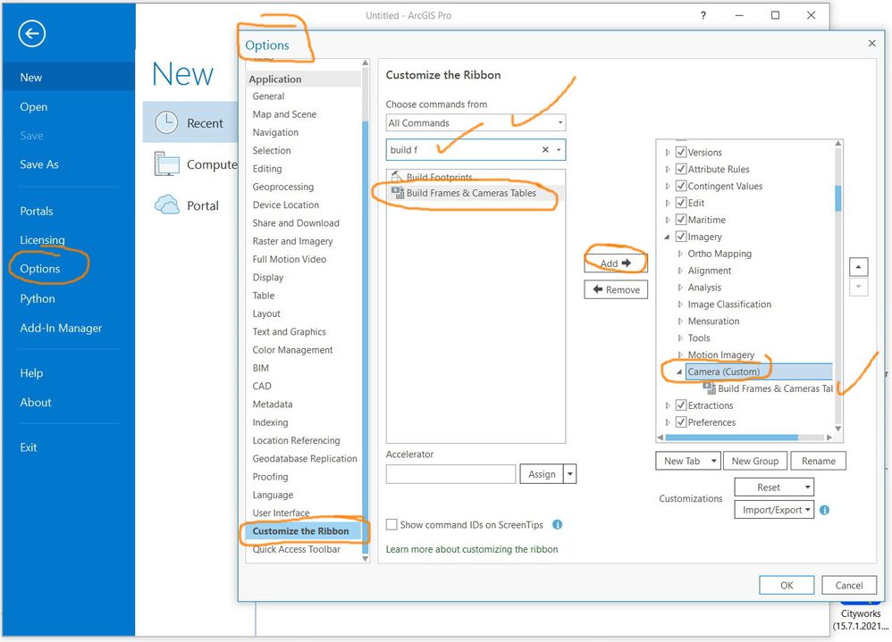Select the Image Classification group

pyautogui.click(x=729, y=304)
